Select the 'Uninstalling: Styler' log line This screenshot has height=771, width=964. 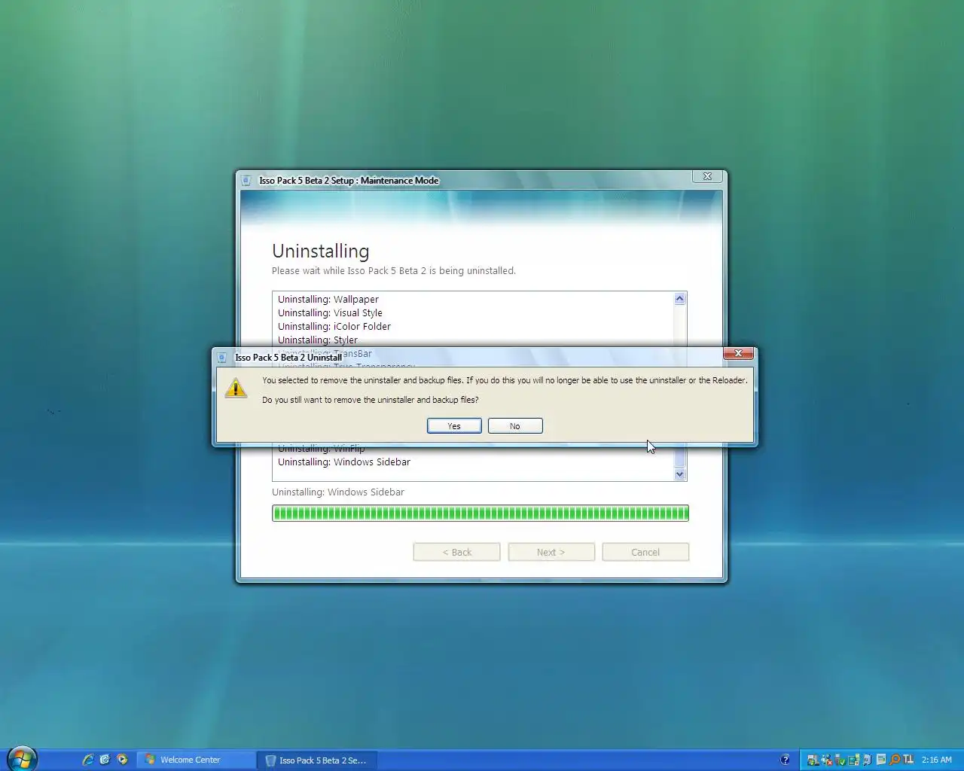[318, 340]
